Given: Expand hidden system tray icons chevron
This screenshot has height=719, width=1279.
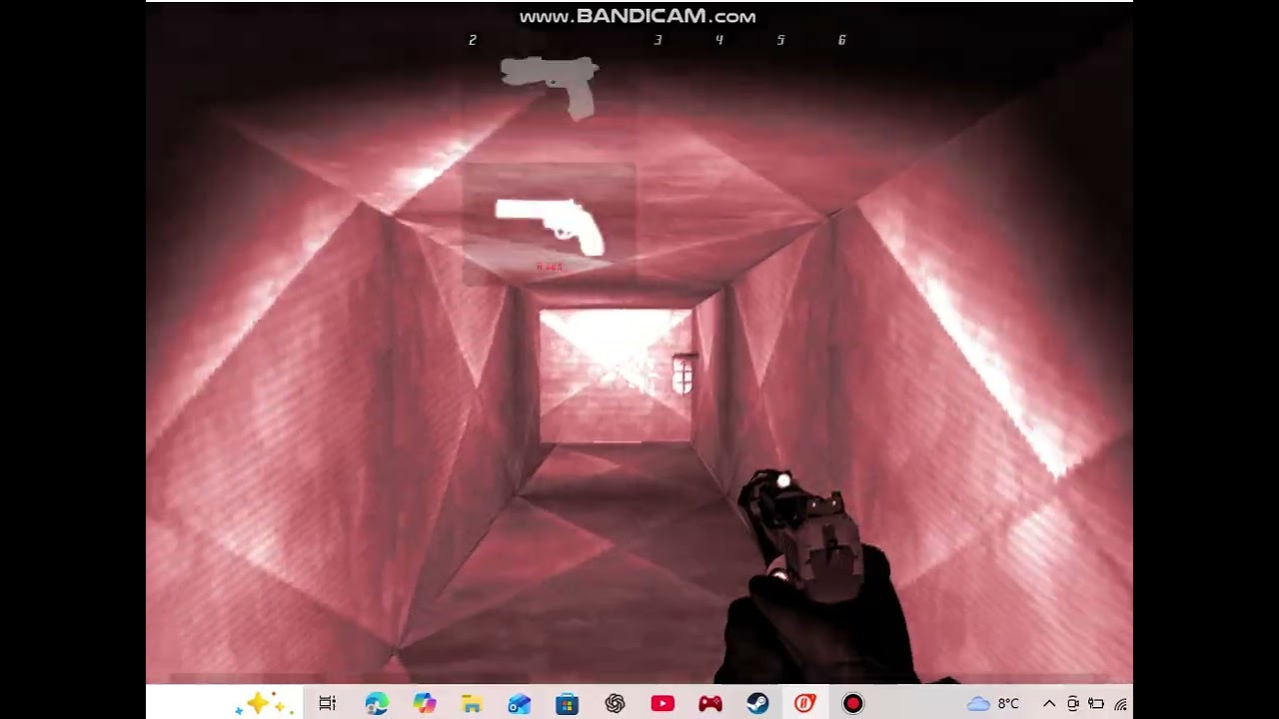Looking at the screenshot, I should click(x=1049, y=704).
